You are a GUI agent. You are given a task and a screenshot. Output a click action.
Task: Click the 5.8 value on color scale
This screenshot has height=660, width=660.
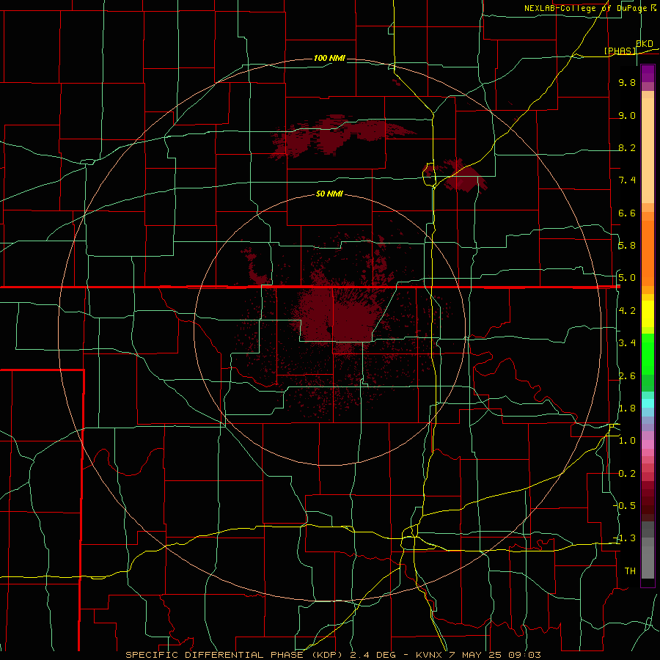(x=627, y=246)
